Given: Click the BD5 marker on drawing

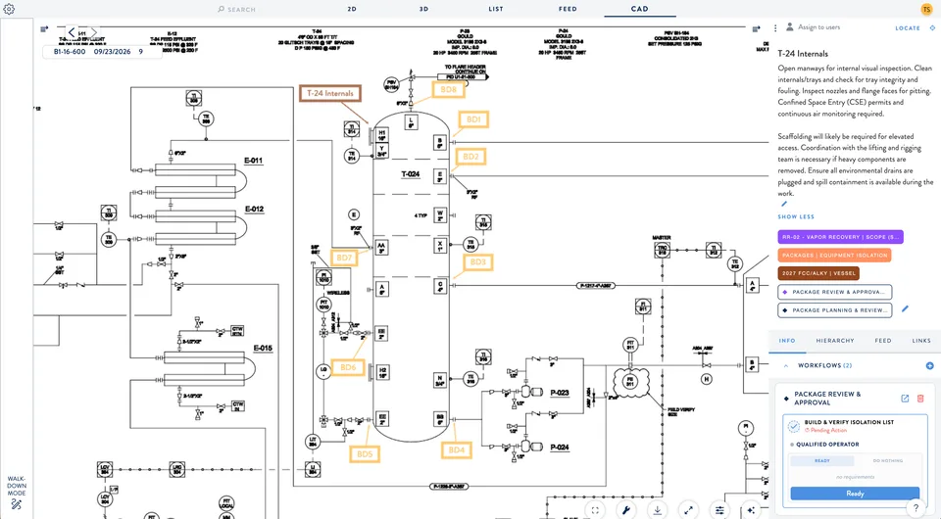Looking at the screenshot, I should tap(365, 453).
